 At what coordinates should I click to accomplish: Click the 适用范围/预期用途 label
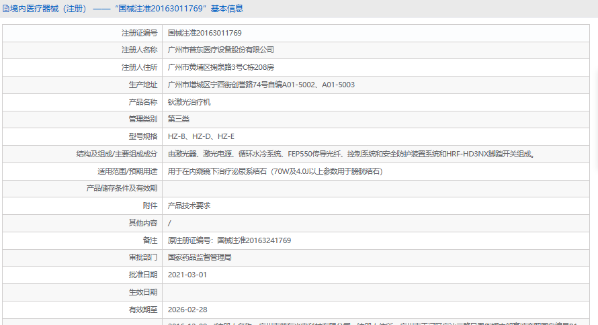pyautogui.click(x=128, y=171)
